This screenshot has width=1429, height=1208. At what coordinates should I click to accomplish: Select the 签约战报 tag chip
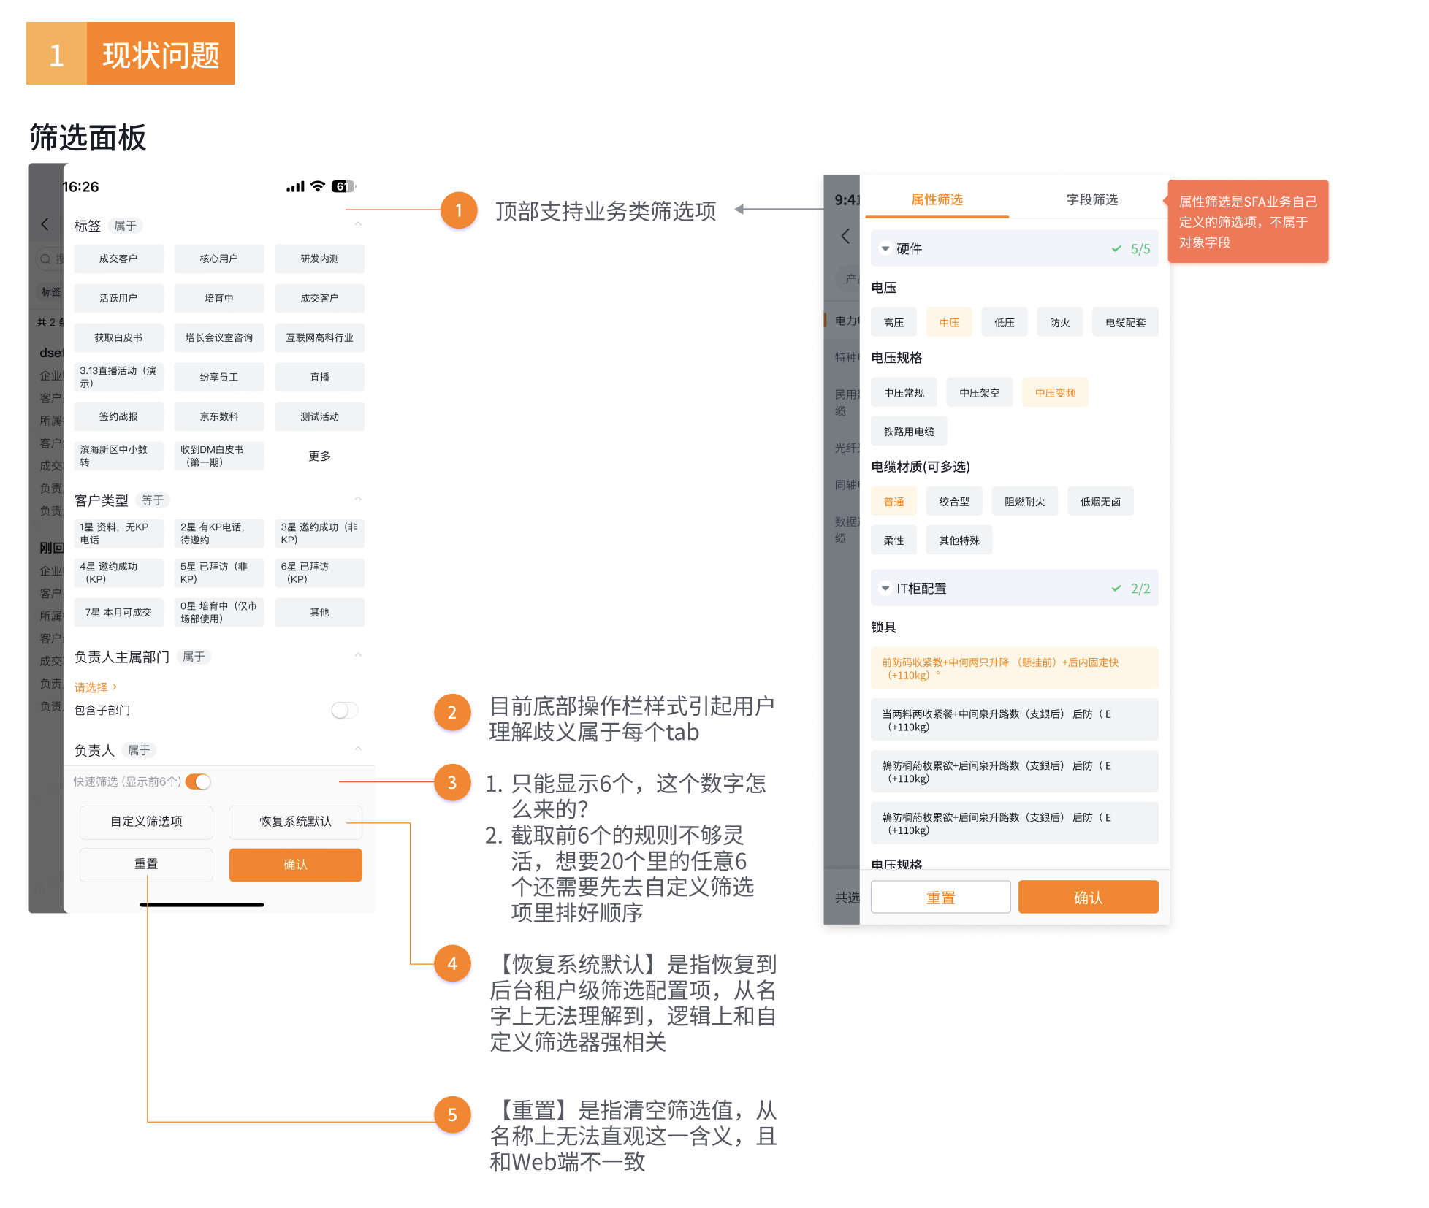click(118, 416)
